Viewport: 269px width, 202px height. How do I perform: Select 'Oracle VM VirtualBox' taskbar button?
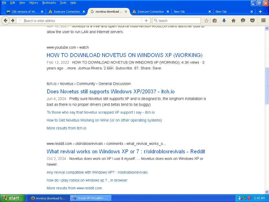(x=91, y=198)
